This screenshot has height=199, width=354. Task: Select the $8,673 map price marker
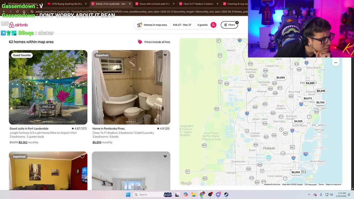click(308, 99)
